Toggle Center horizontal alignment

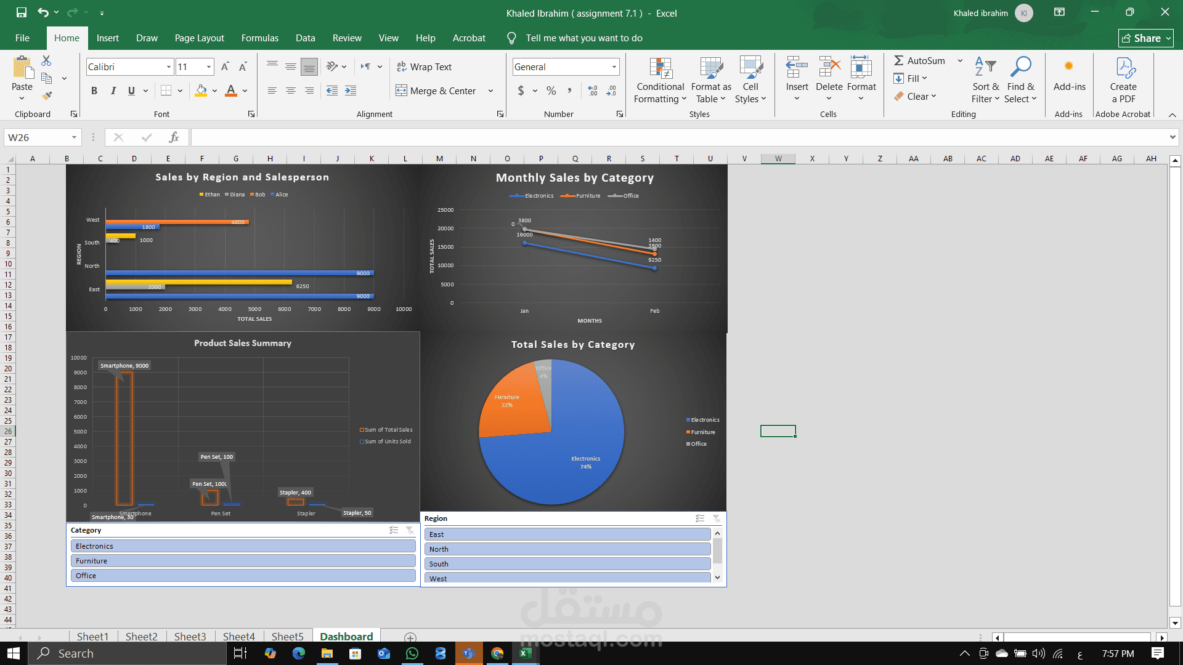coord(291,91)
